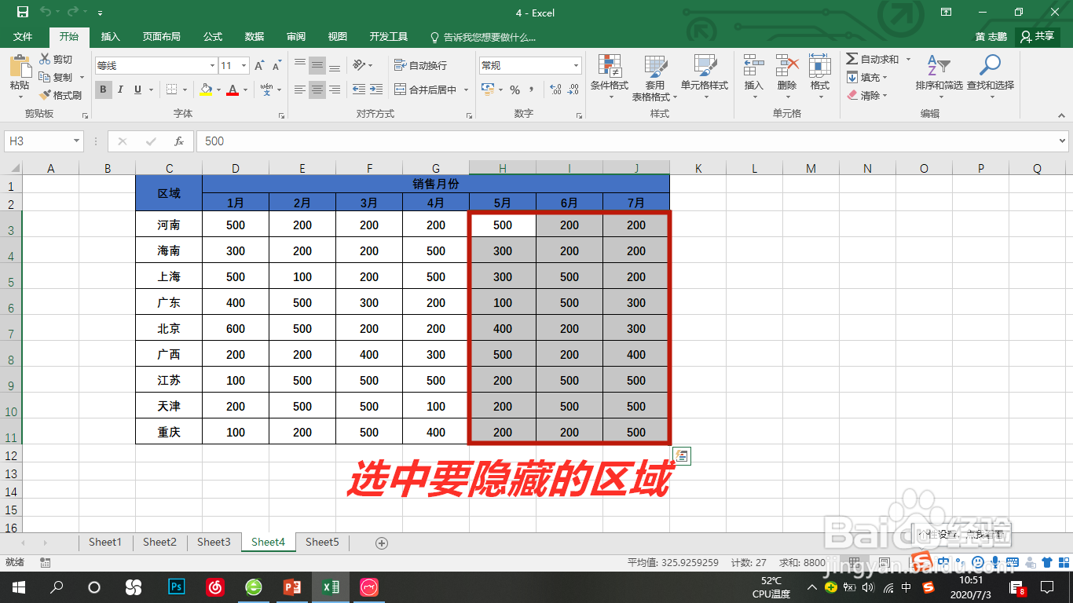The height and width of the screenshot is (603, 1073).
Task: Switch to the 公式 ribbon tab
Action: click(x=214, y=35)
